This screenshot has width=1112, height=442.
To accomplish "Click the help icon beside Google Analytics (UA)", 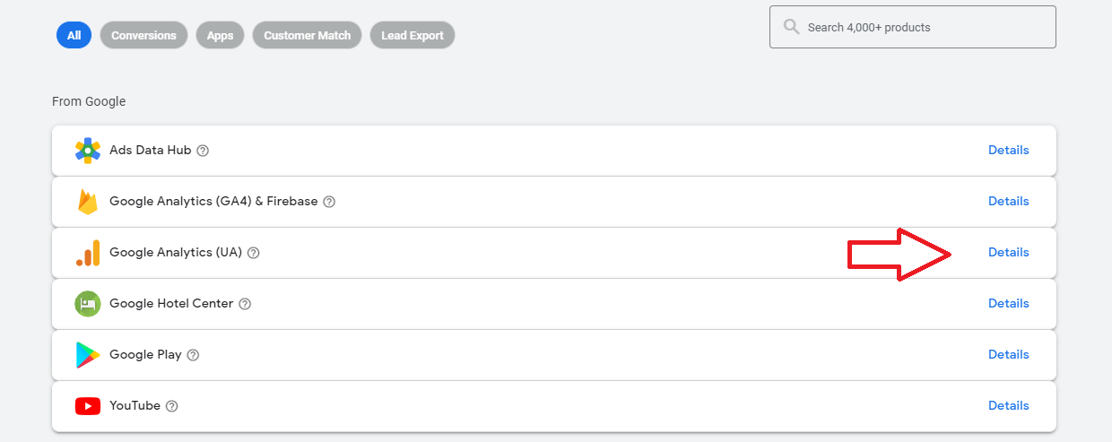I will pos(253,253).
